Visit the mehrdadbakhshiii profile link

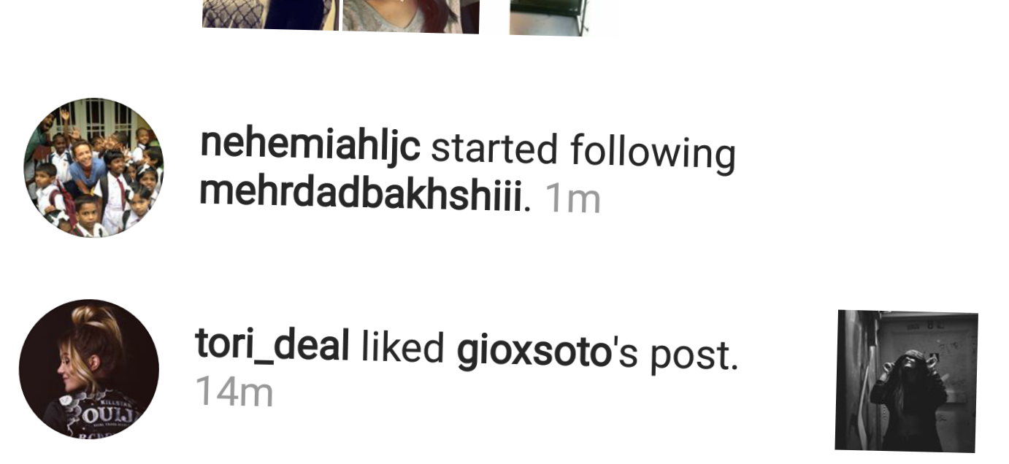tap(361, 194)
